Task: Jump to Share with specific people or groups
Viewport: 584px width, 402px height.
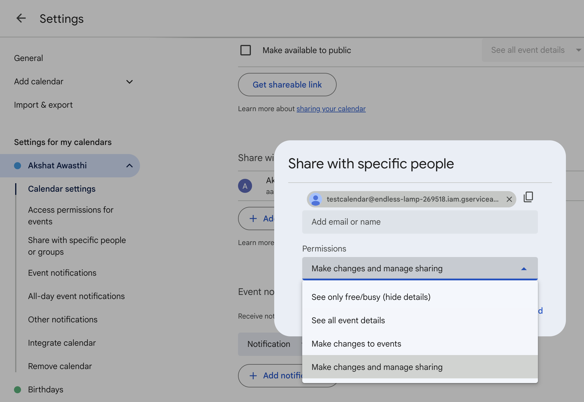Action: click(77, 246)
